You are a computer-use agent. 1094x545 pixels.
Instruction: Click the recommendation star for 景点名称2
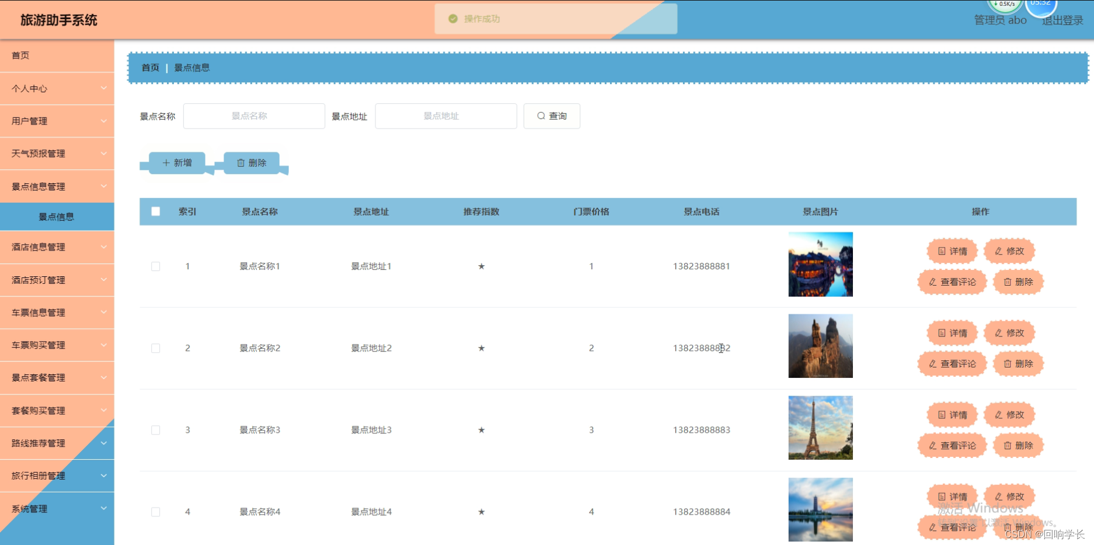pyautogui.click(x=482, y=348)
